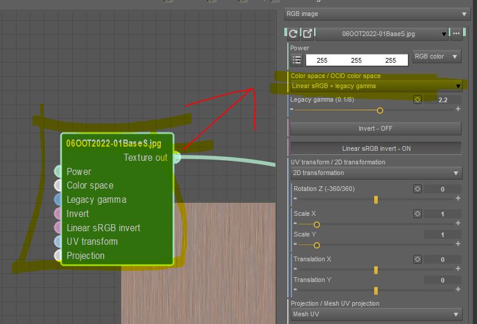
Task: Click the Projection input pin
Action: pyautogui.click(x=58, y=255)
